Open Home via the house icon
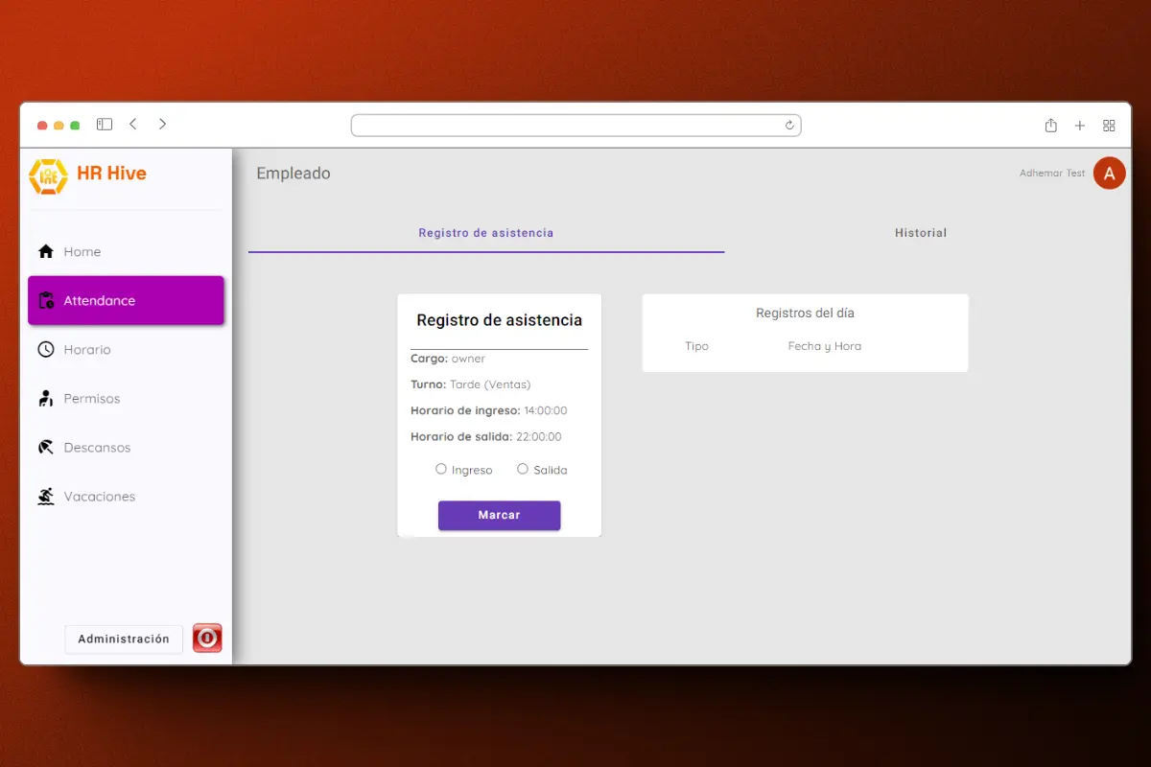The height and width of the screenshot is (767, 1151). (x=45, y=251)
